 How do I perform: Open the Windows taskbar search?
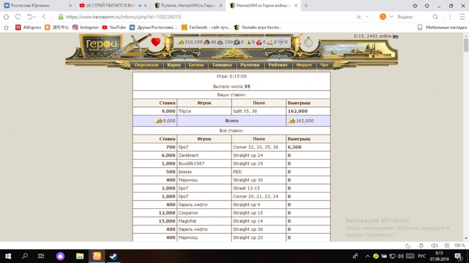pos(25,256)
